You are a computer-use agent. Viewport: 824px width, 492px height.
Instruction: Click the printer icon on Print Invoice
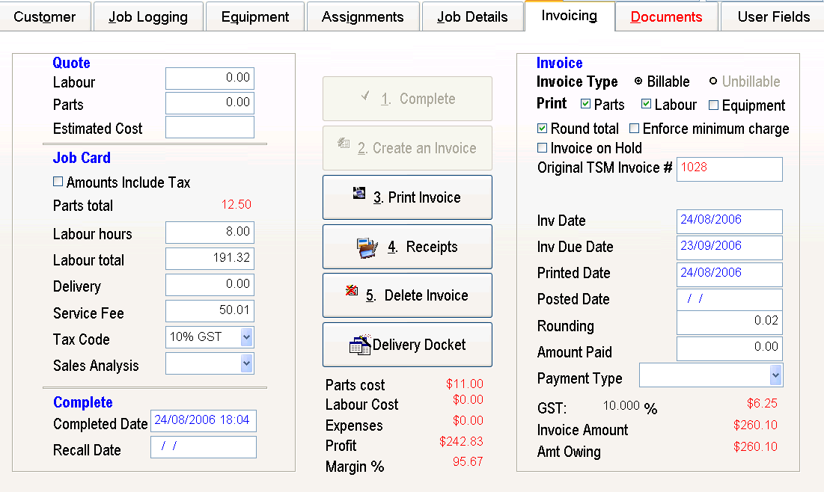(x=359, y=194)
